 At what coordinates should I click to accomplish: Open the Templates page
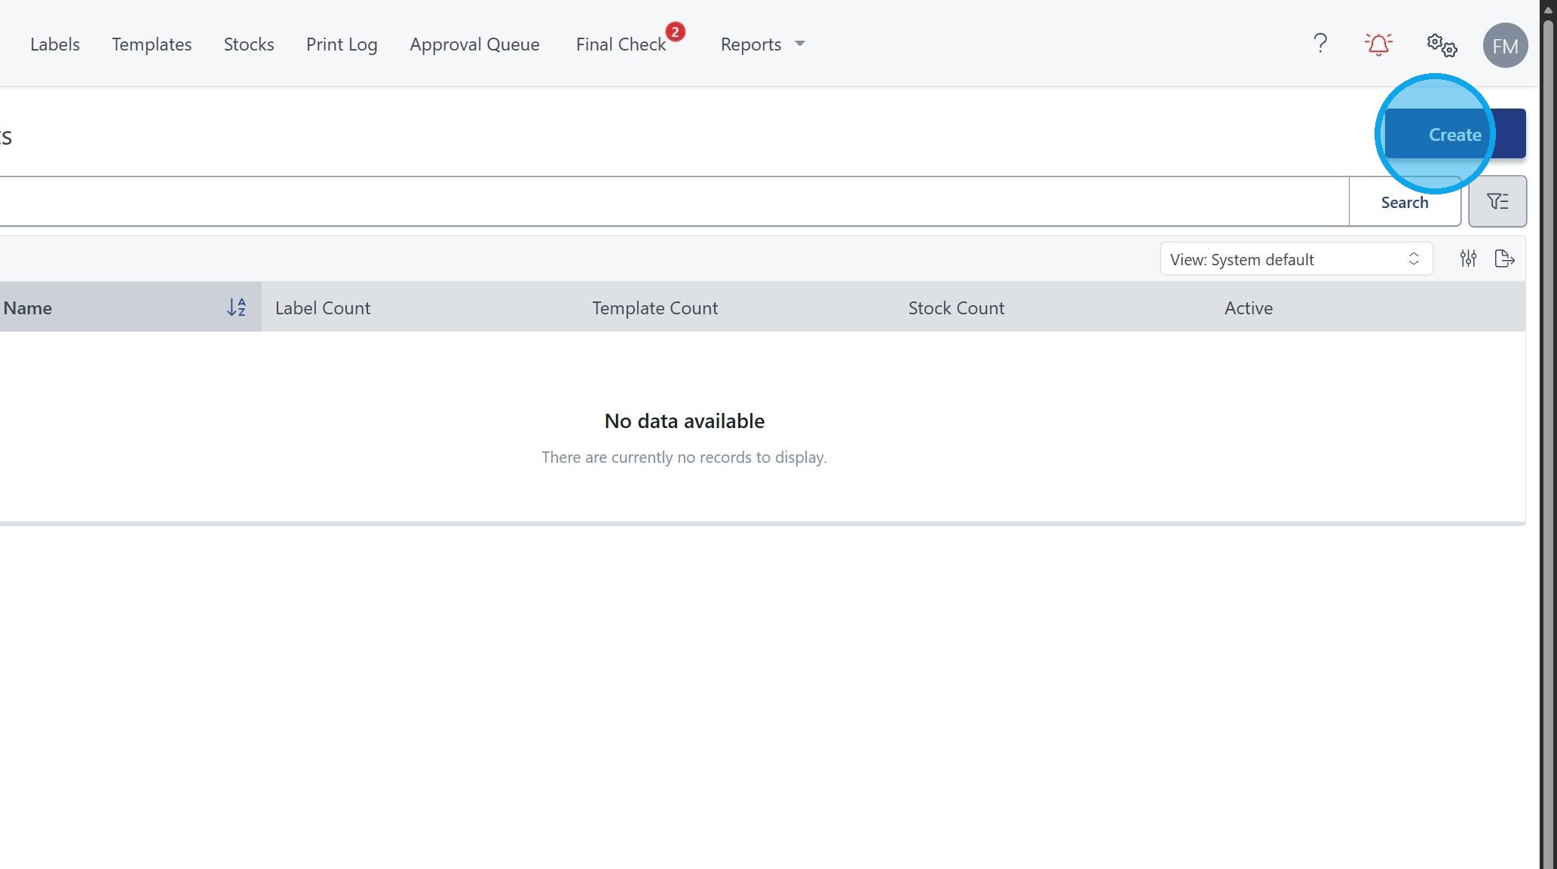[x=152, y=44]
